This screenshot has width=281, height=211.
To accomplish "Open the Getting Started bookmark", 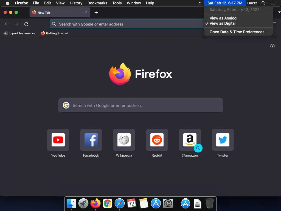I will (55, 33).
